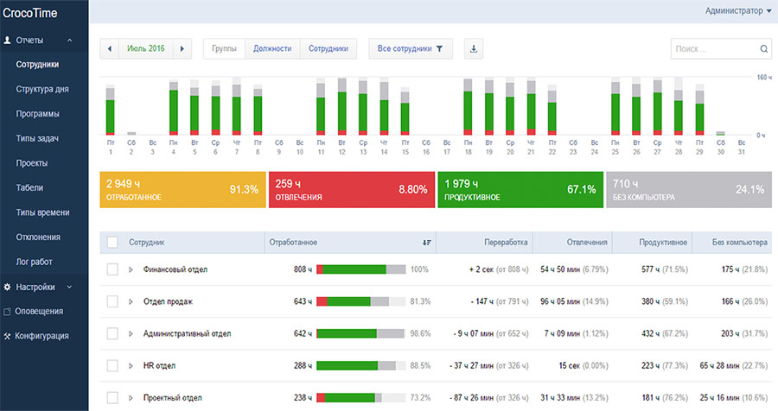
Task: Click the sort icon in Отработанное column
Action: (426, 243)
